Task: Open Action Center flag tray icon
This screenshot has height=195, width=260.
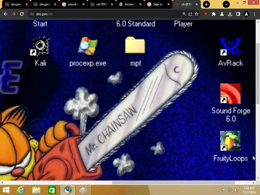Action: (x=224, y=190)
